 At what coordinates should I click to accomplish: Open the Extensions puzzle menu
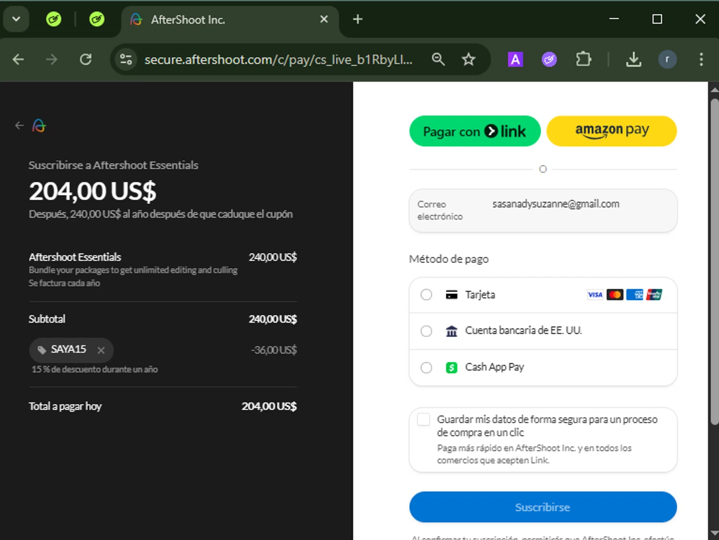(x=583, y=59)
